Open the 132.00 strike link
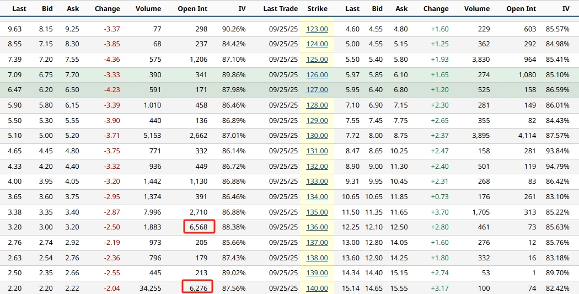Screen dimensions: 579x294 [317, 166]
